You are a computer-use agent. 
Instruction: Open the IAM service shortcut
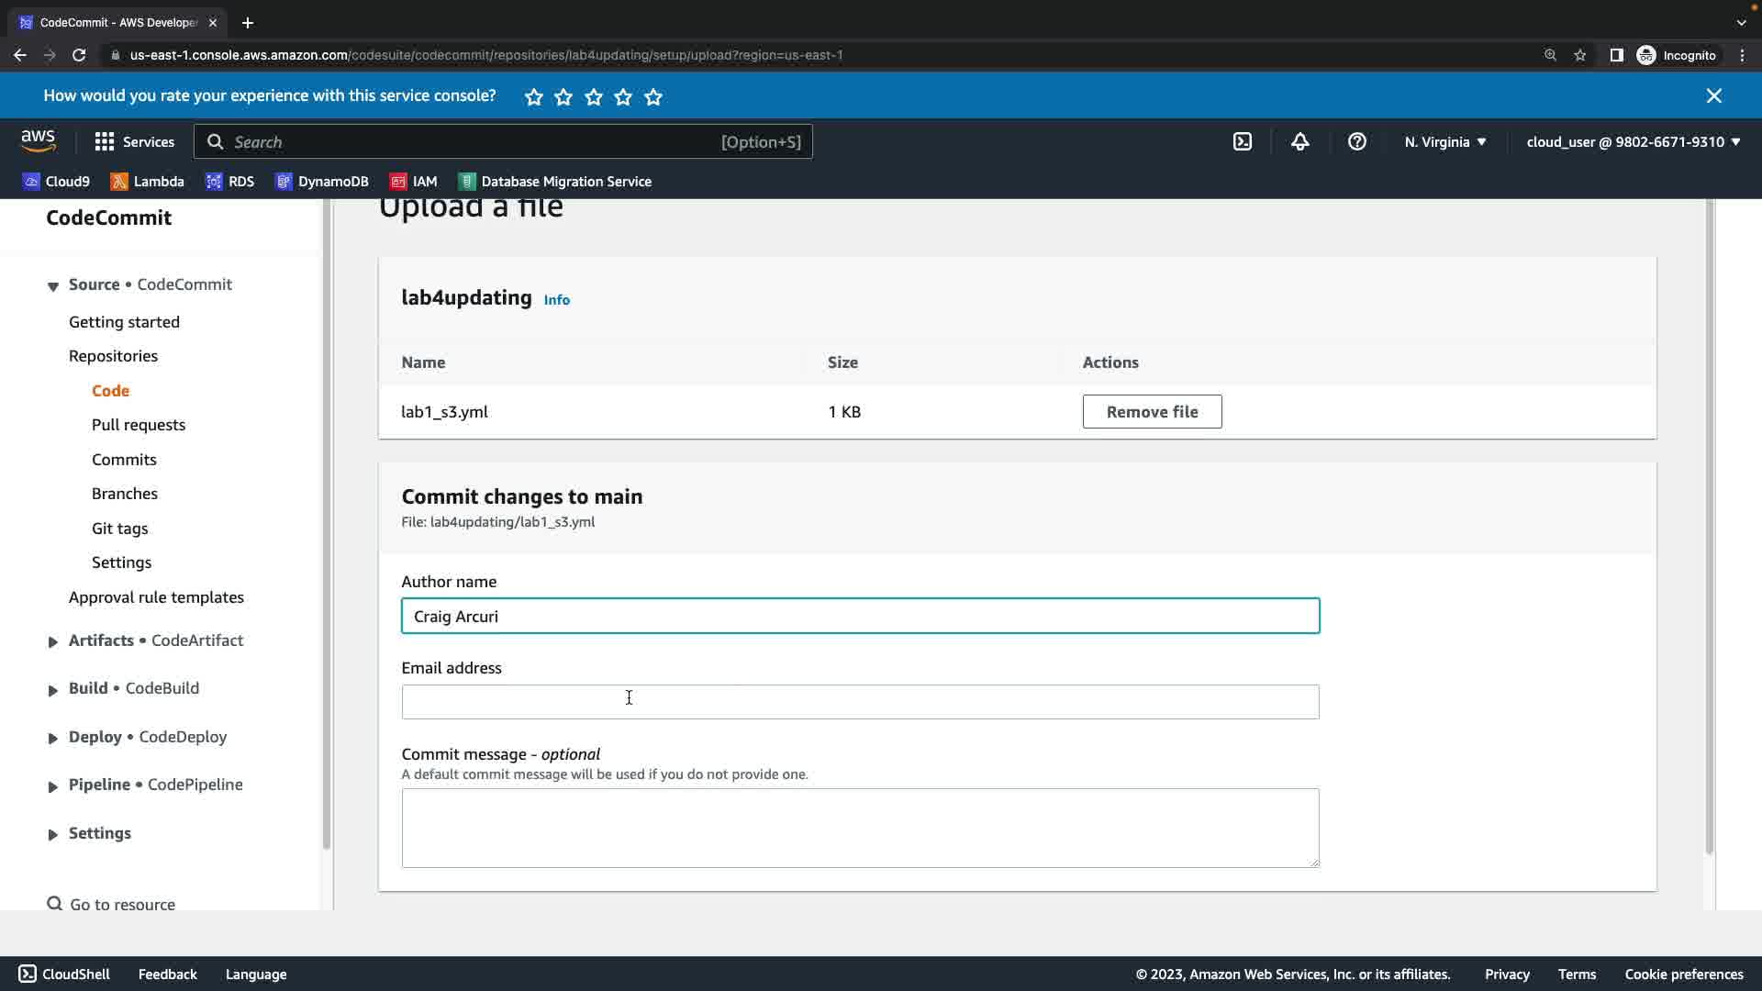click(413, 182)
